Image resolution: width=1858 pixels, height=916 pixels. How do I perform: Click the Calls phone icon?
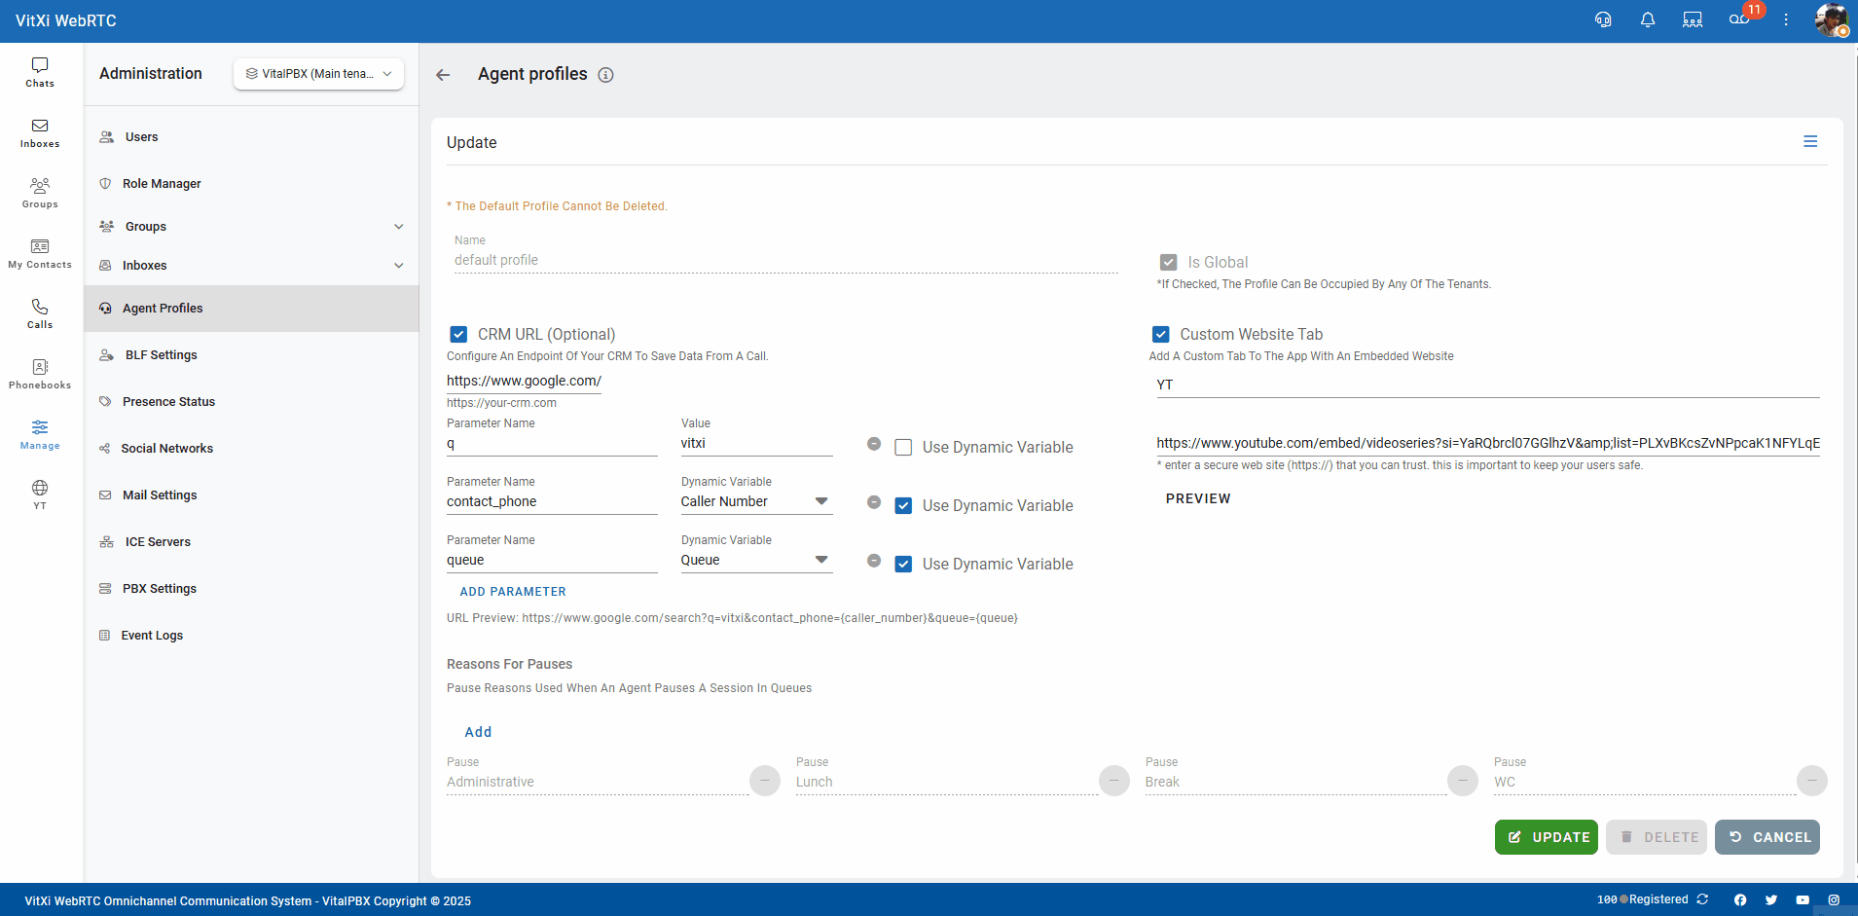tap(40, 313)
